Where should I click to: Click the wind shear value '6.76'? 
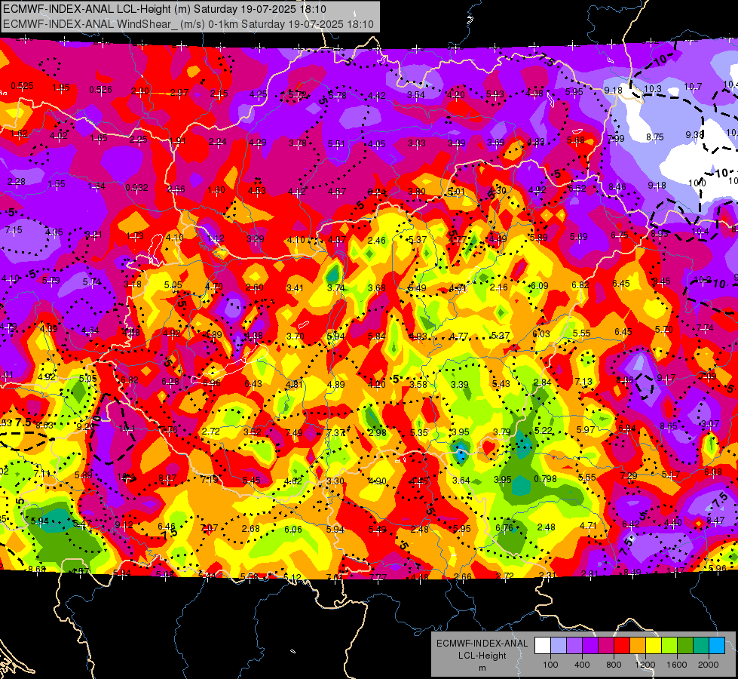[x=504, y=528]
